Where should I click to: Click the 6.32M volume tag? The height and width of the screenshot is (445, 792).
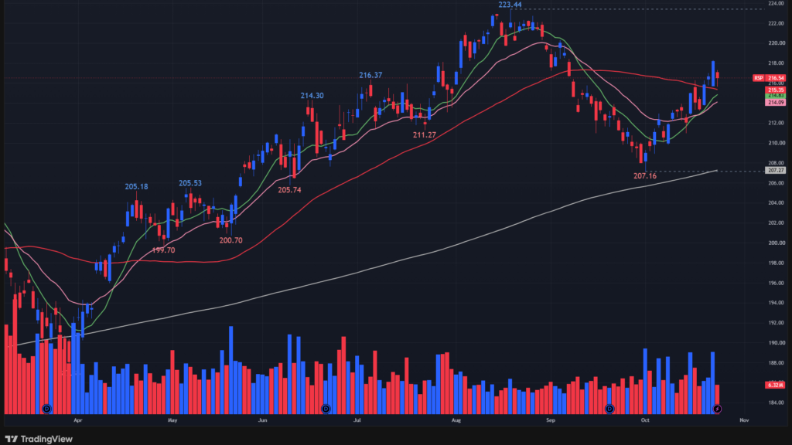775,385
